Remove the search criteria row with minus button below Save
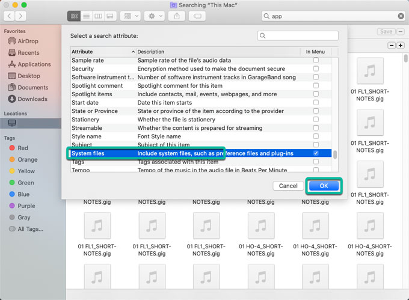The height and width of the screenshot is (300, 409). click(x=392, y=45)
